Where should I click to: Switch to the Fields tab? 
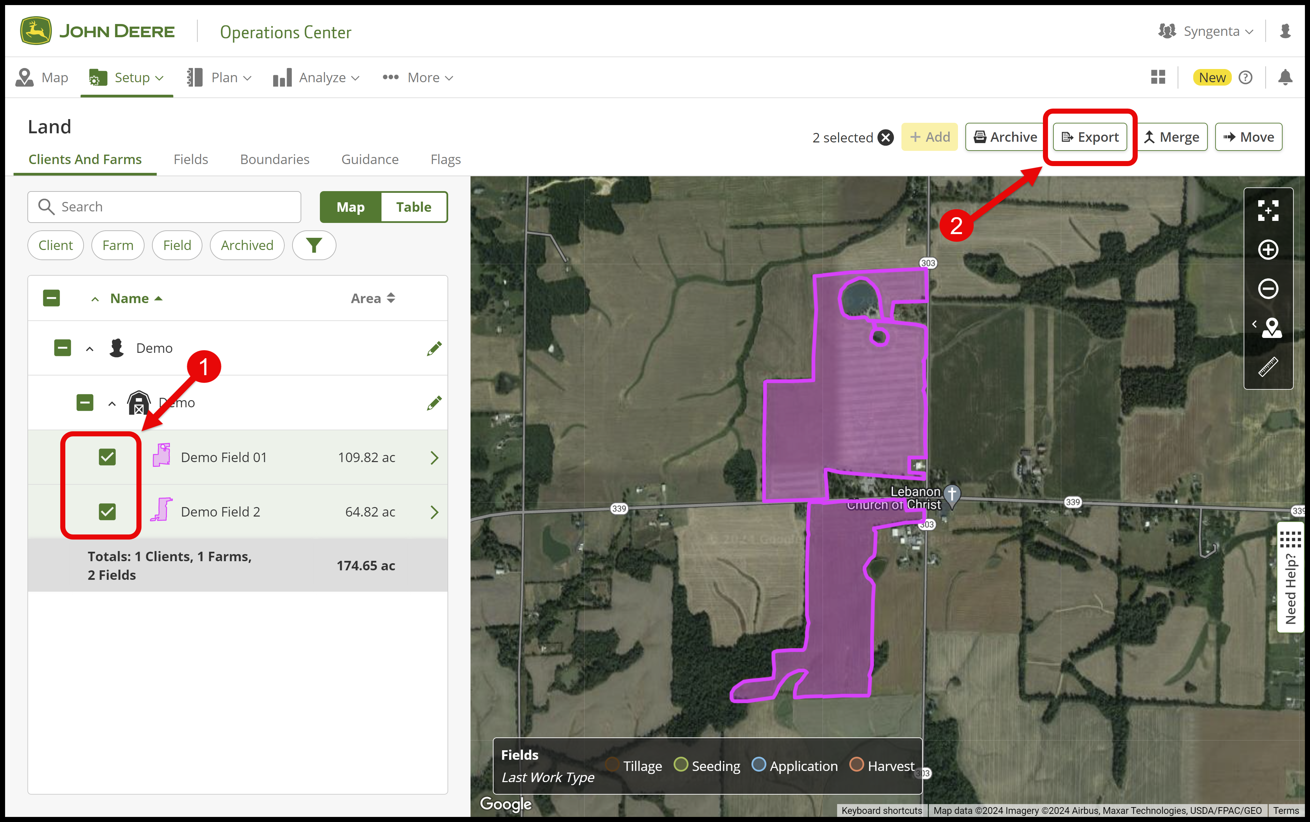click(x=190, y=159)
